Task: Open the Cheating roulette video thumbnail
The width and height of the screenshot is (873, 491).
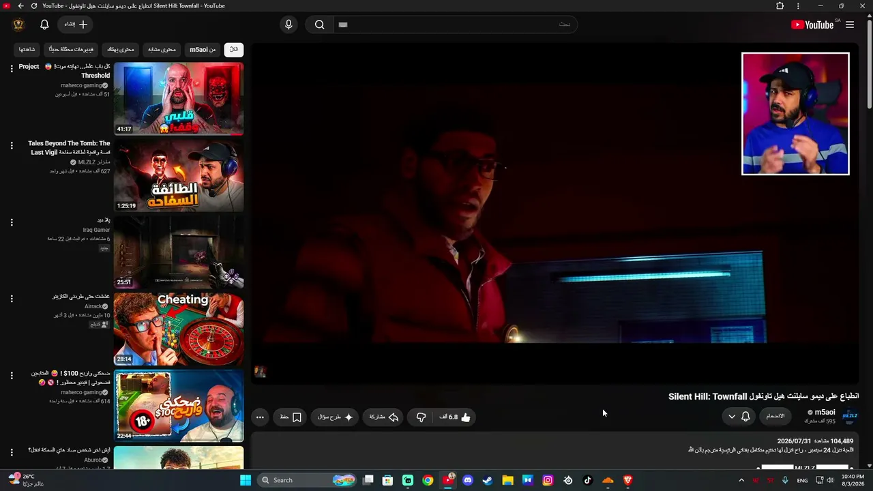Action: coord(179,329)
